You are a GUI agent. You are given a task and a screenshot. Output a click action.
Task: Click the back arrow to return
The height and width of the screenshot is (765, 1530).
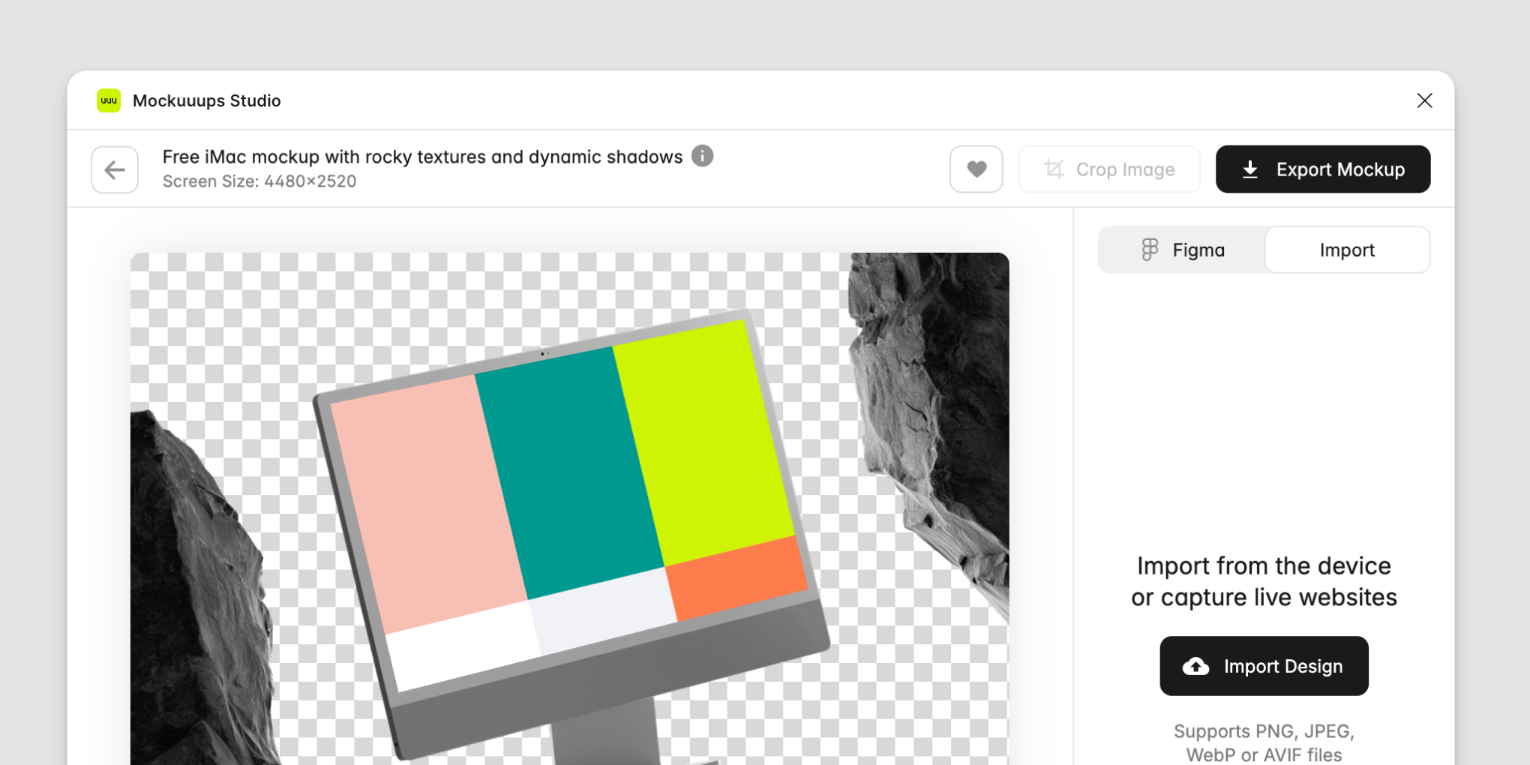point(114,169)
